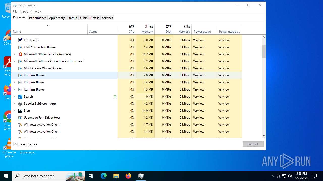Image resolution: width=323 pixels, height=181 pixels.
Task: Open the volume control in tray
Action: [x=290, y=176]
